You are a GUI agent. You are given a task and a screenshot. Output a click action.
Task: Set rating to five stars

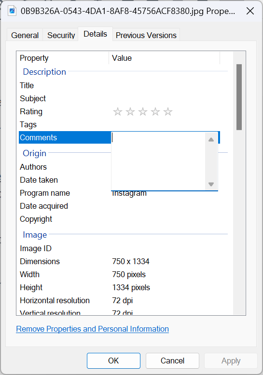coord(168,112)
